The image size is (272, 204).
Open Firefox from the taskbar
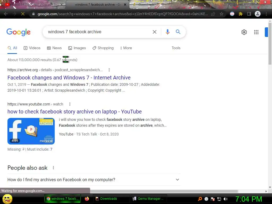click(87, 199)
